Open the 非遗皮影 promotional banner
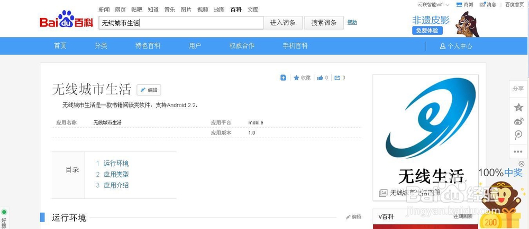Screen dimensions: 529x229 tap(445, 24)
